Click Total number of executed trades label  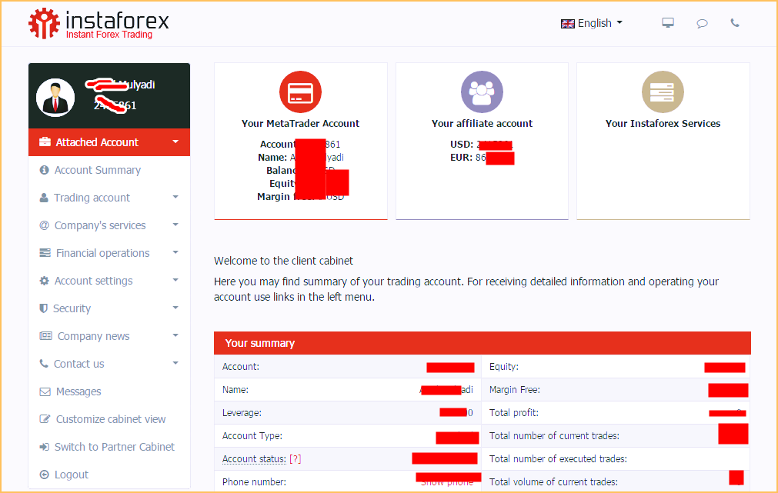tap(558, 459)
